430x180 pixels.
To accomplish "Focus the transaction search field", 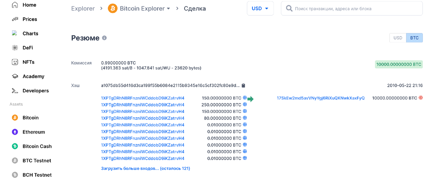I will (352, 9).
